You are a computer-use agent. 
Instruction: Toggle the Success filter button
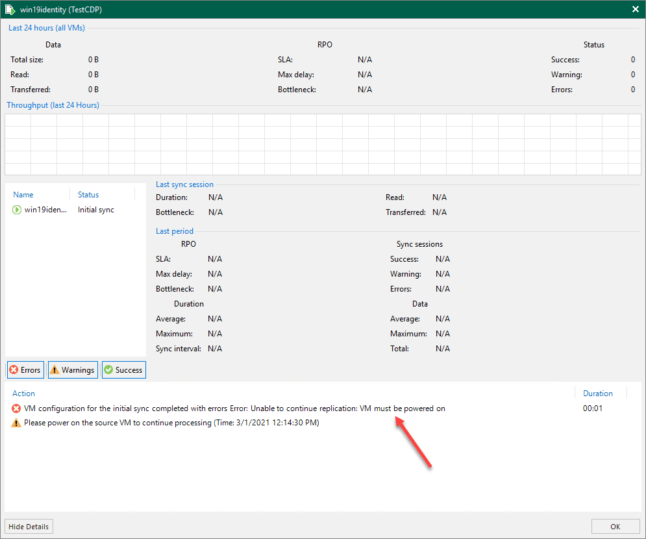coord(123,370)
